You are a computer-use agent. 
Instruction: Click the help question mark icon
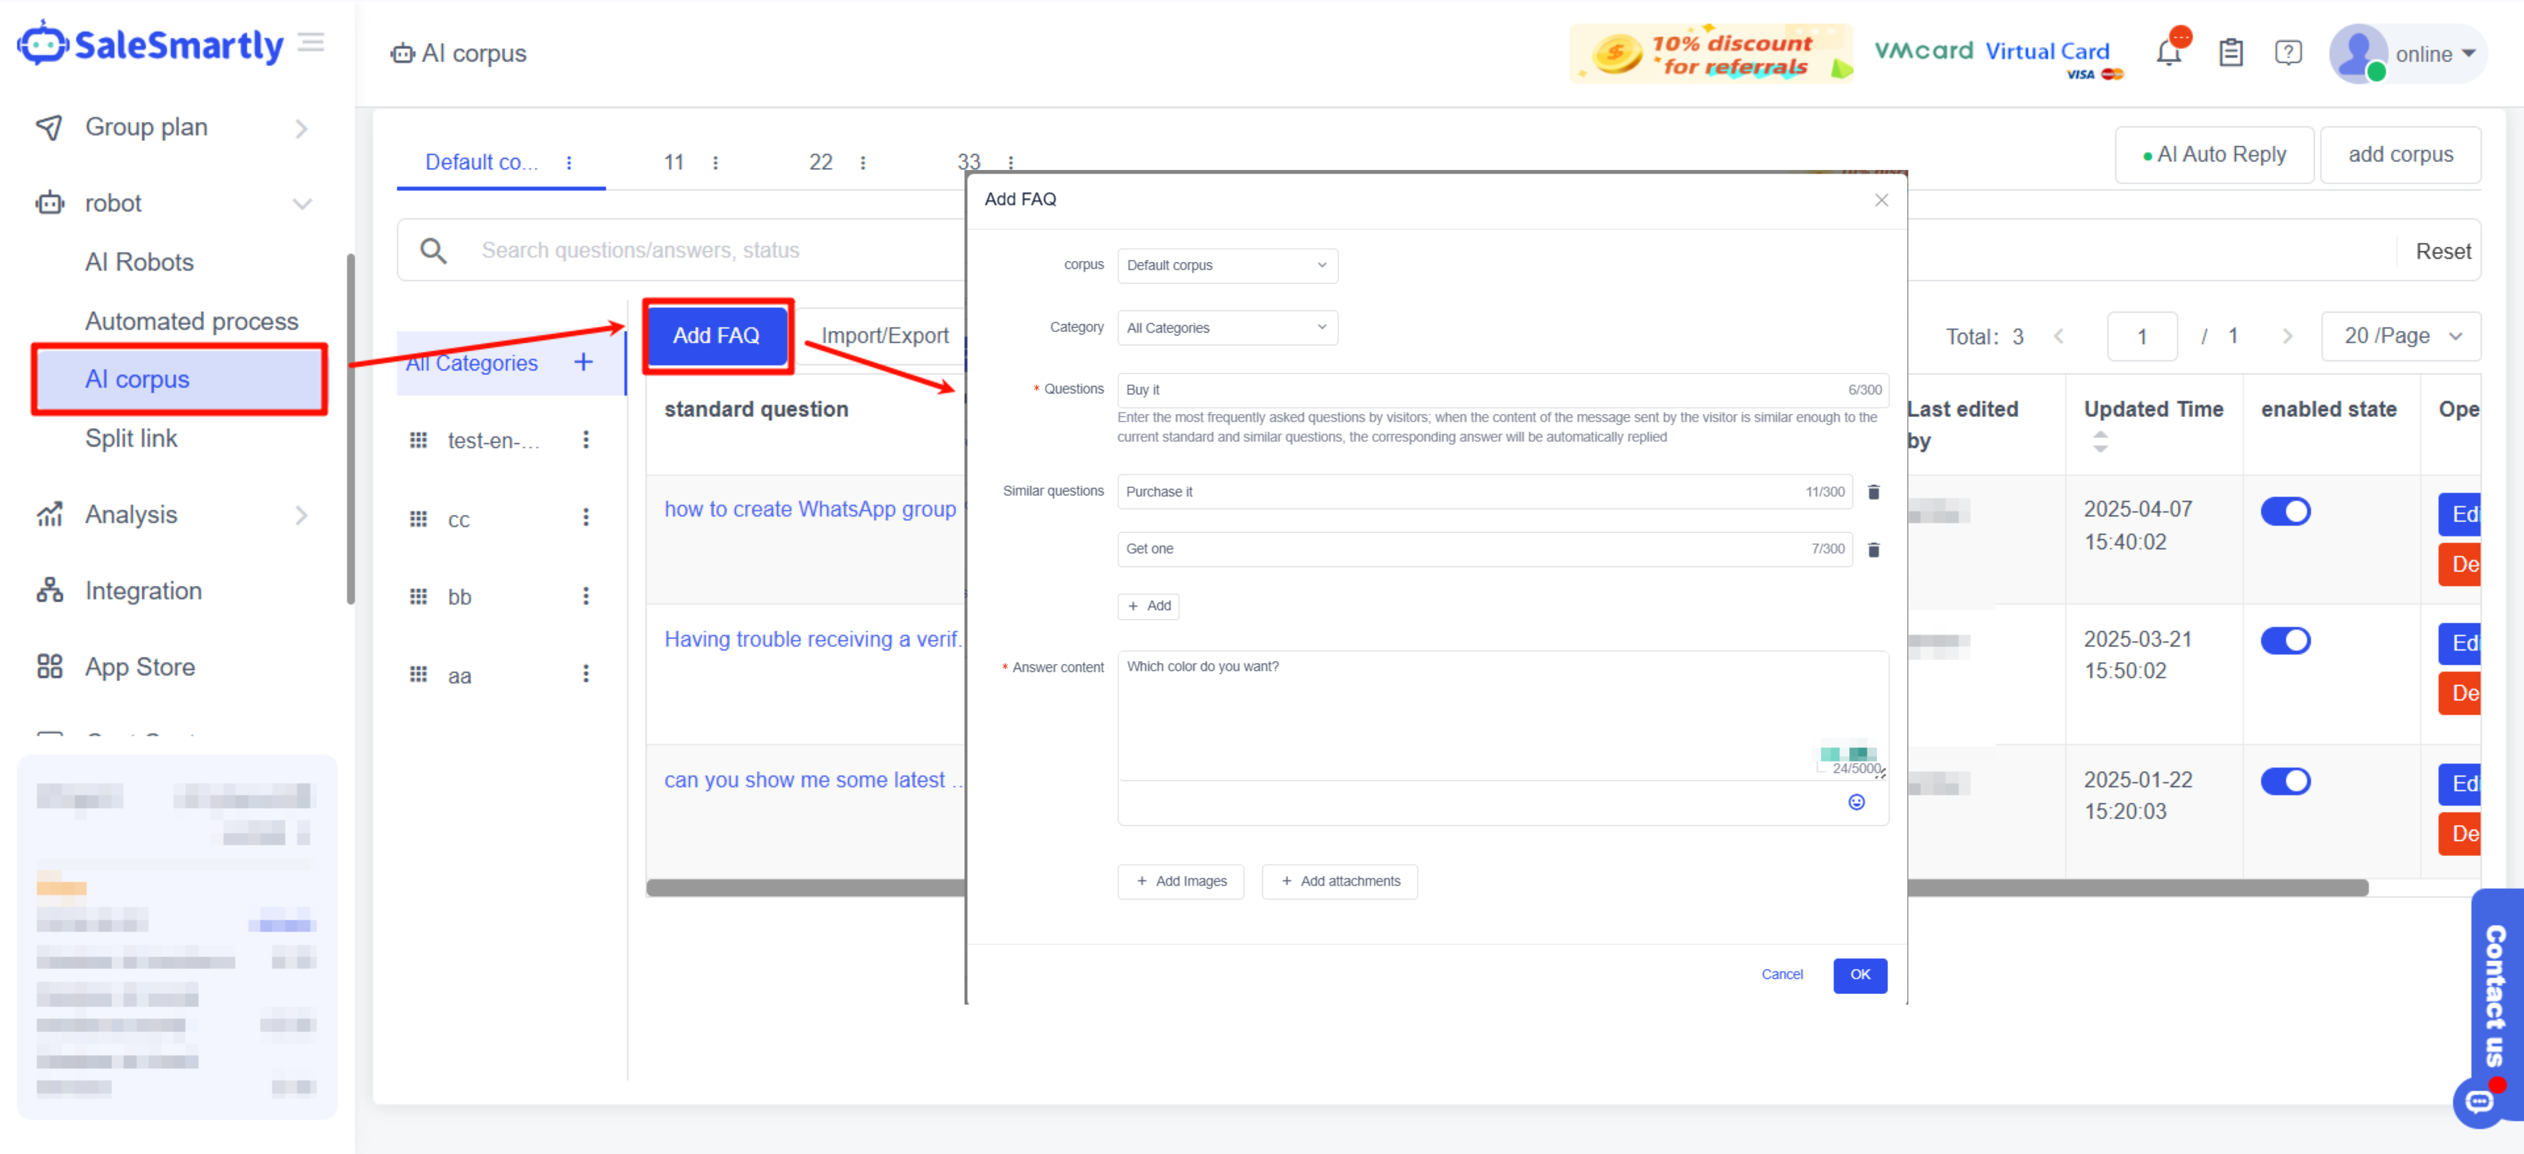tap(2288, 53)
